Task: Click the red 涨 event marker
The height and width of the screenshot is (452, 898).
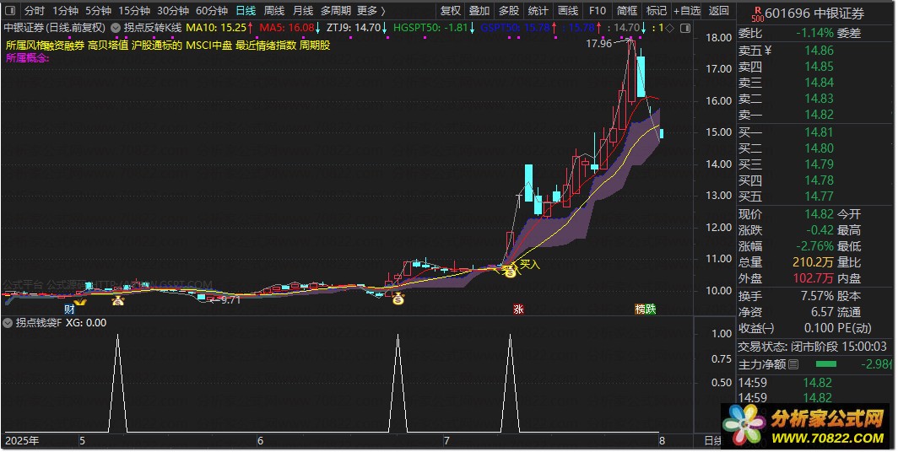Action: click(x=518, y=309)
